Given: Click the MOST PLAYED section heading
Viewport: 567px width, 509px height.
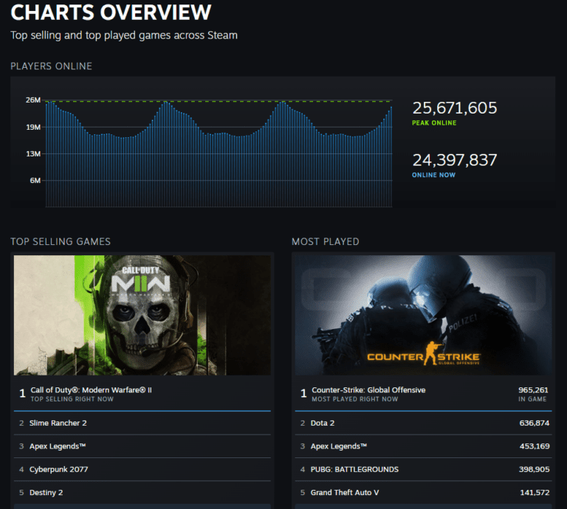Looking at the screenshot, I should click(326, 242).
